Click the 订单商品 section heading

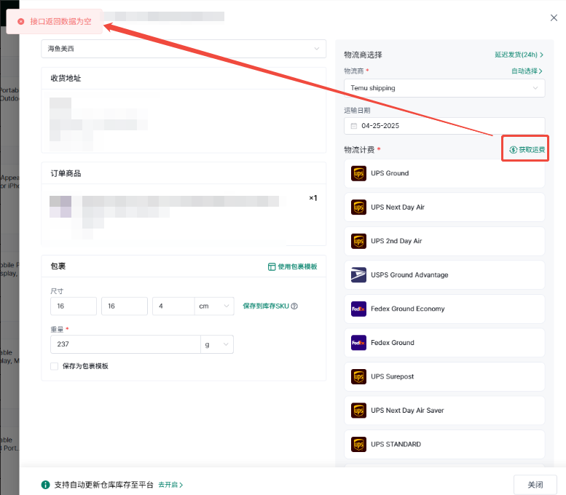pos(66,173)
